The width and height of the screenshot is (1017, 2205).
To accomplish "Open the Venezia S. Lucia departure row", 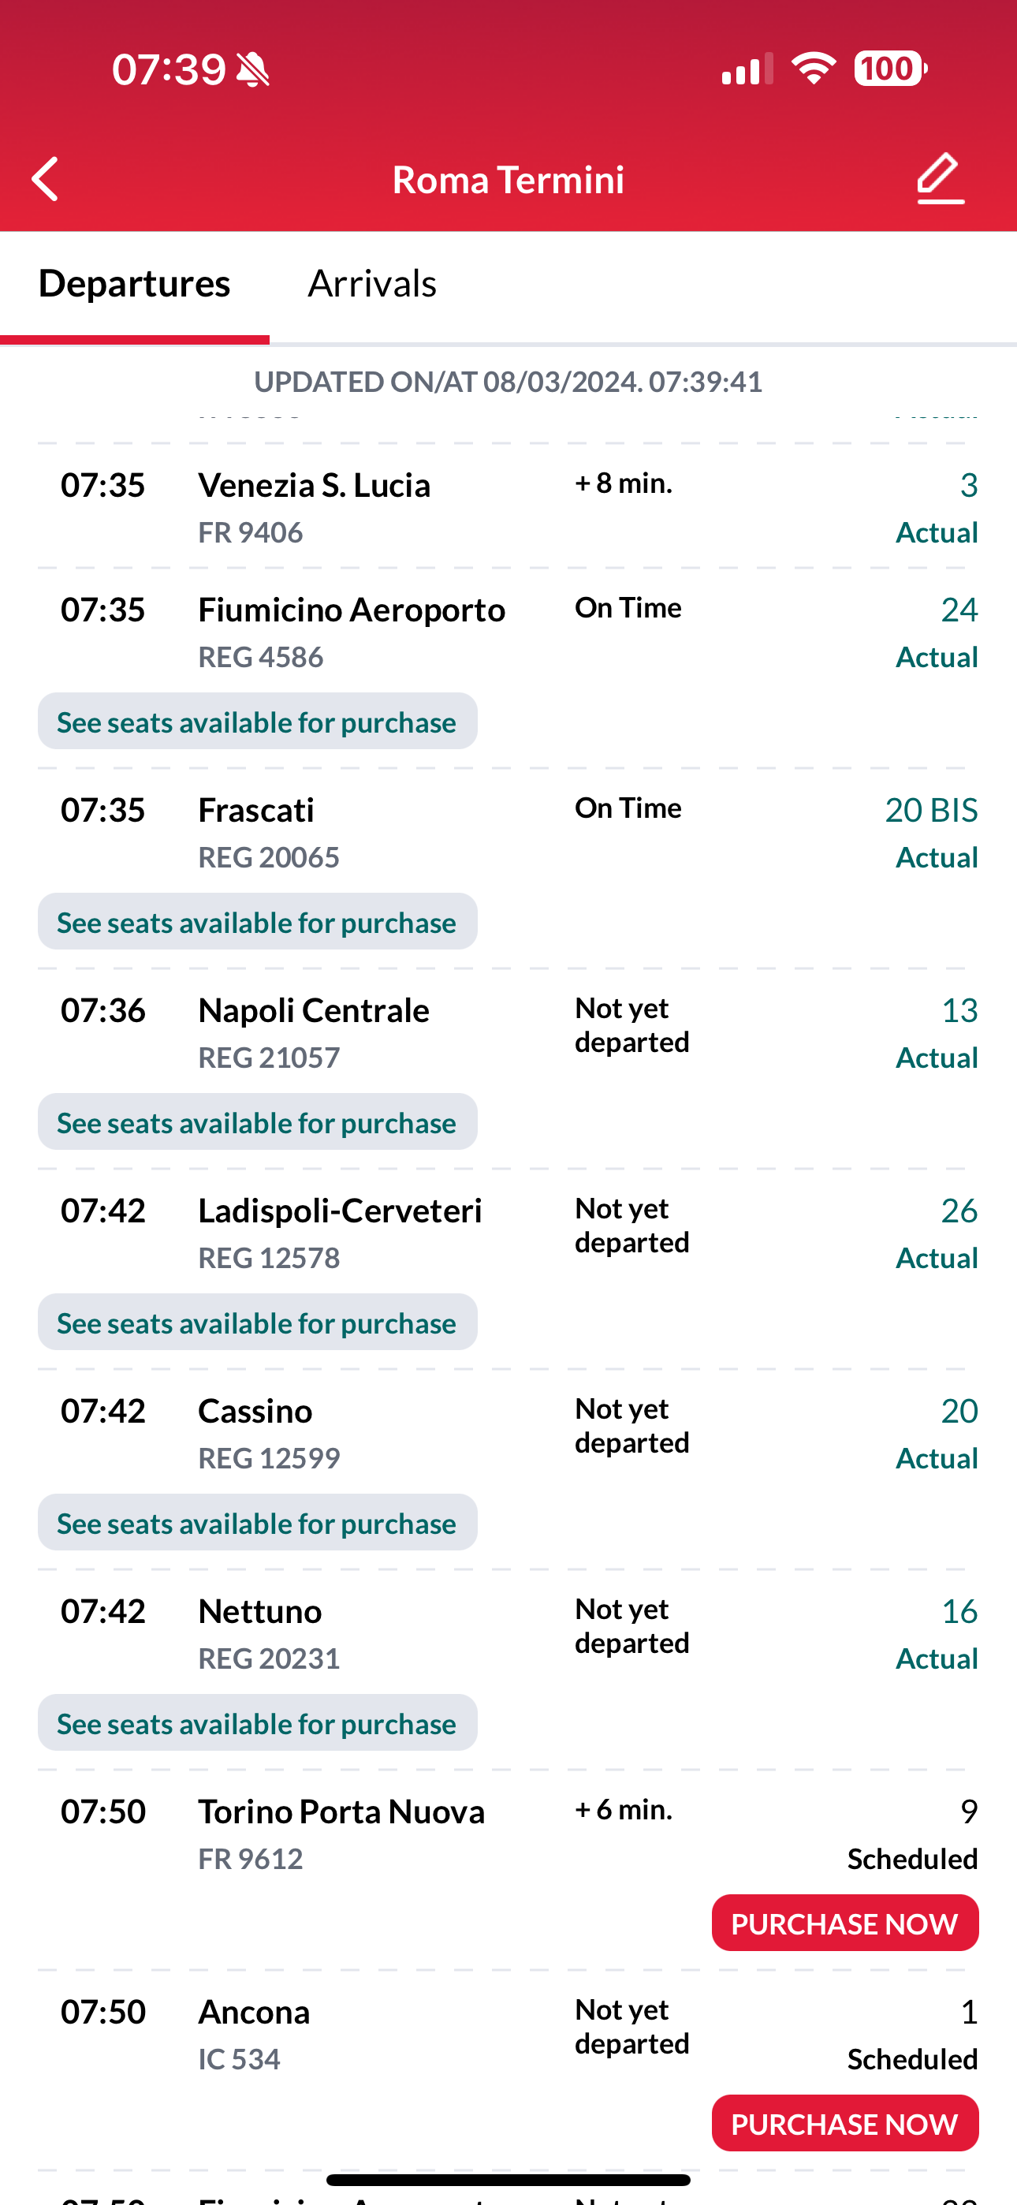I will (508, 507).
